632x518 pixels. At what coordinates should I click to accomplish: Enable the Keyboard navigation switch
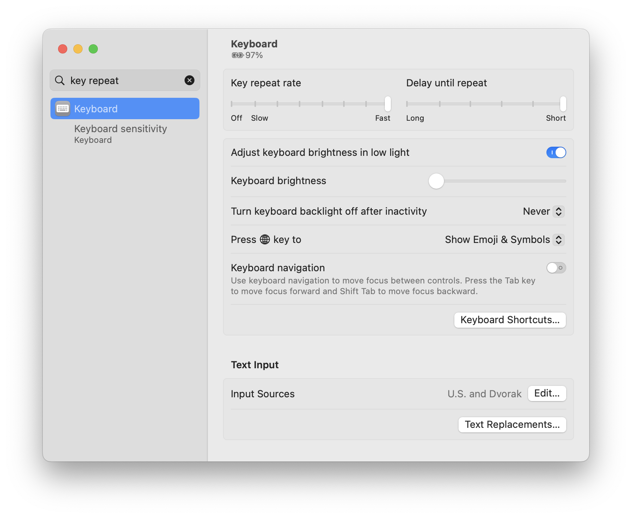pos(556,268)
